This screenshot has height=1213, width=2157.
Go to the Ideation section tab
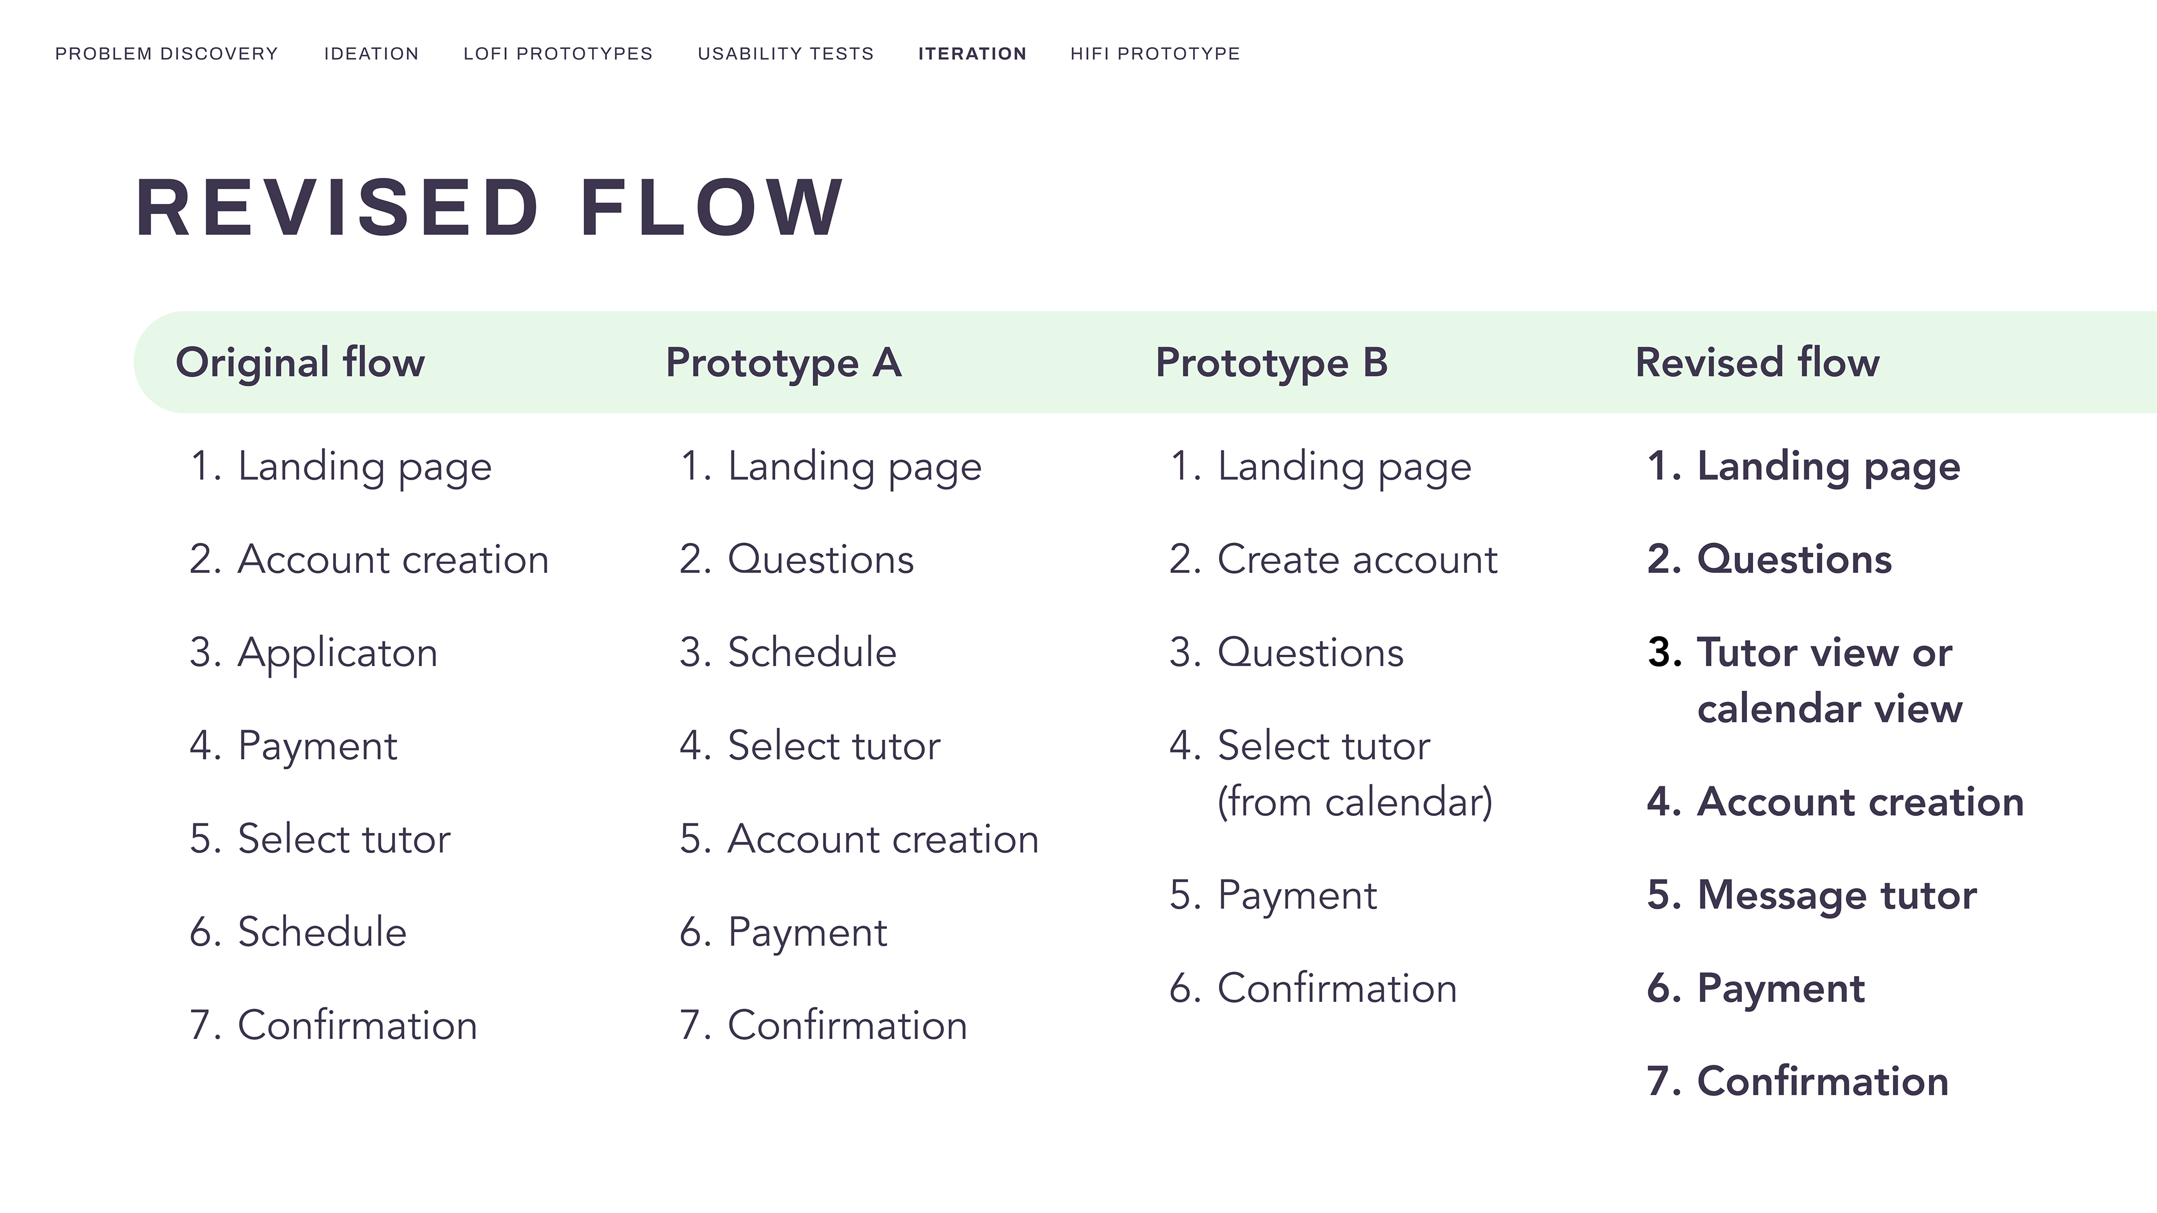pyautogui.click(x=371, y=53)
